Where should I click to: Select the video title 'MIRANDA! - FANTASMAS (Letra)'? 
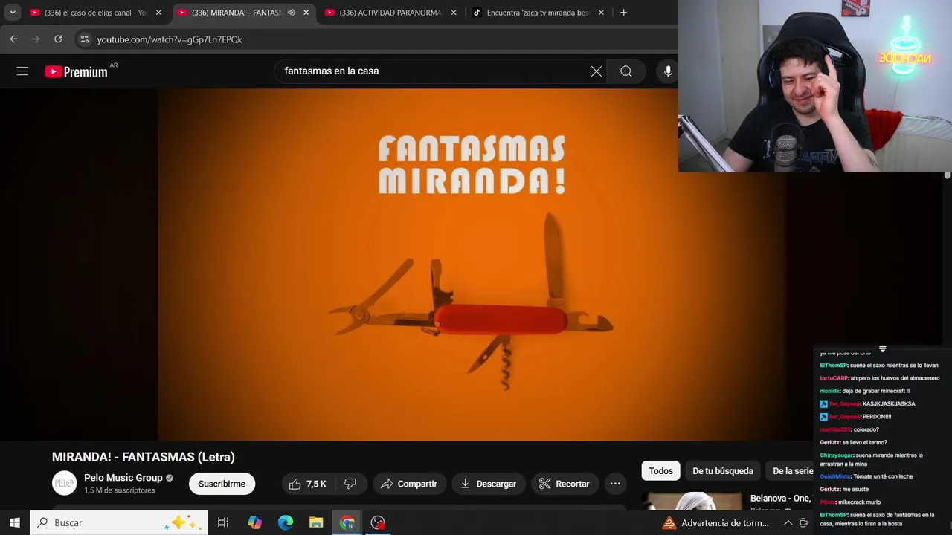pos(144,457)
